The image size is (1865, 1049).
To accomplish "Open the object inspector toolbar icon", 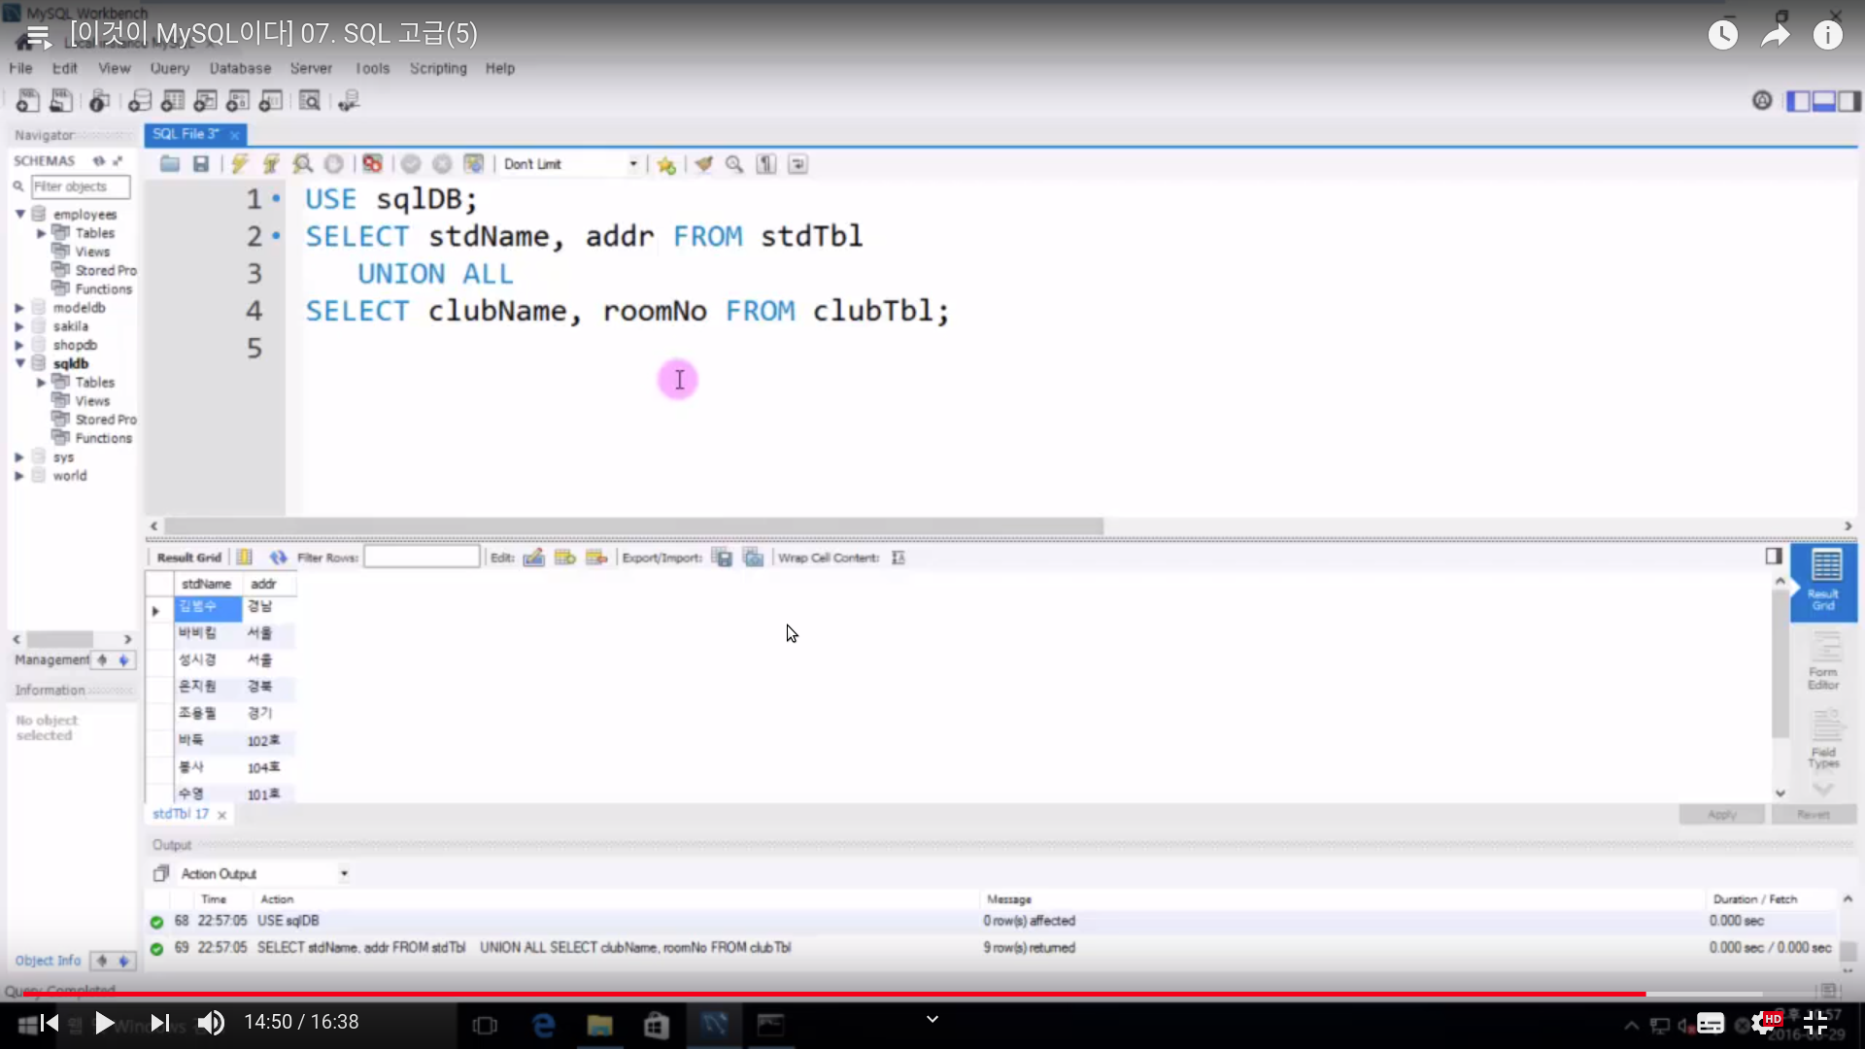I will [99, 100].
